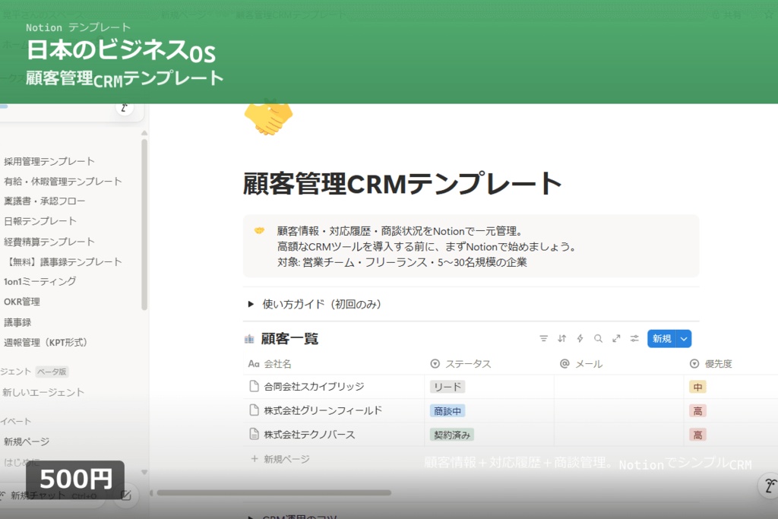The image size is (778, 519).
Task: Search the 顧客一覧 database with the magnifier icon
Action: pyautogui.click(x=598, y=338)
